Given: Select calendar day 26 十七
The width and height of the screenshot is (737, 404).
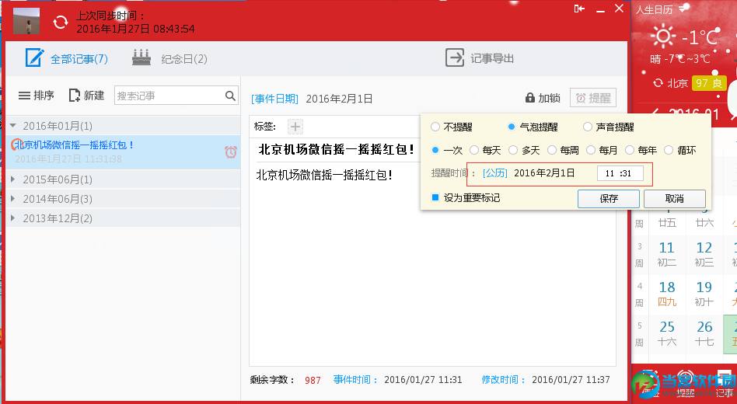Looking at the screenshot, I should [704, 333].
